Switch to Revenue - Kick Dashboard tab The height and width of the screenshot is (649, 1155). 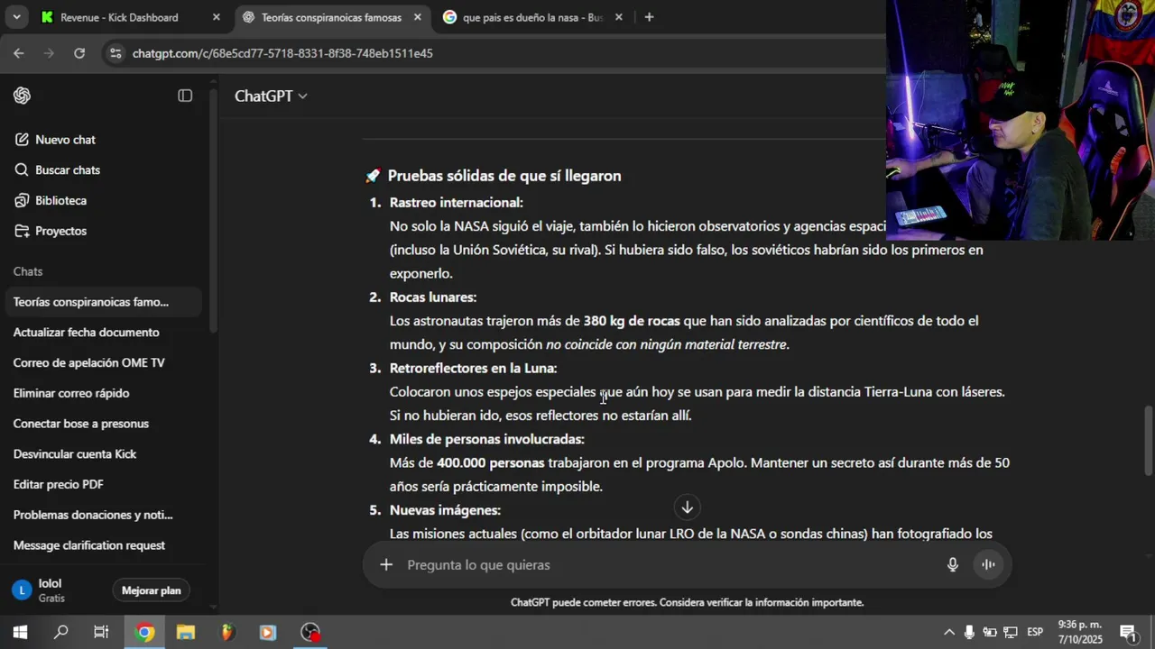point(119,17)
